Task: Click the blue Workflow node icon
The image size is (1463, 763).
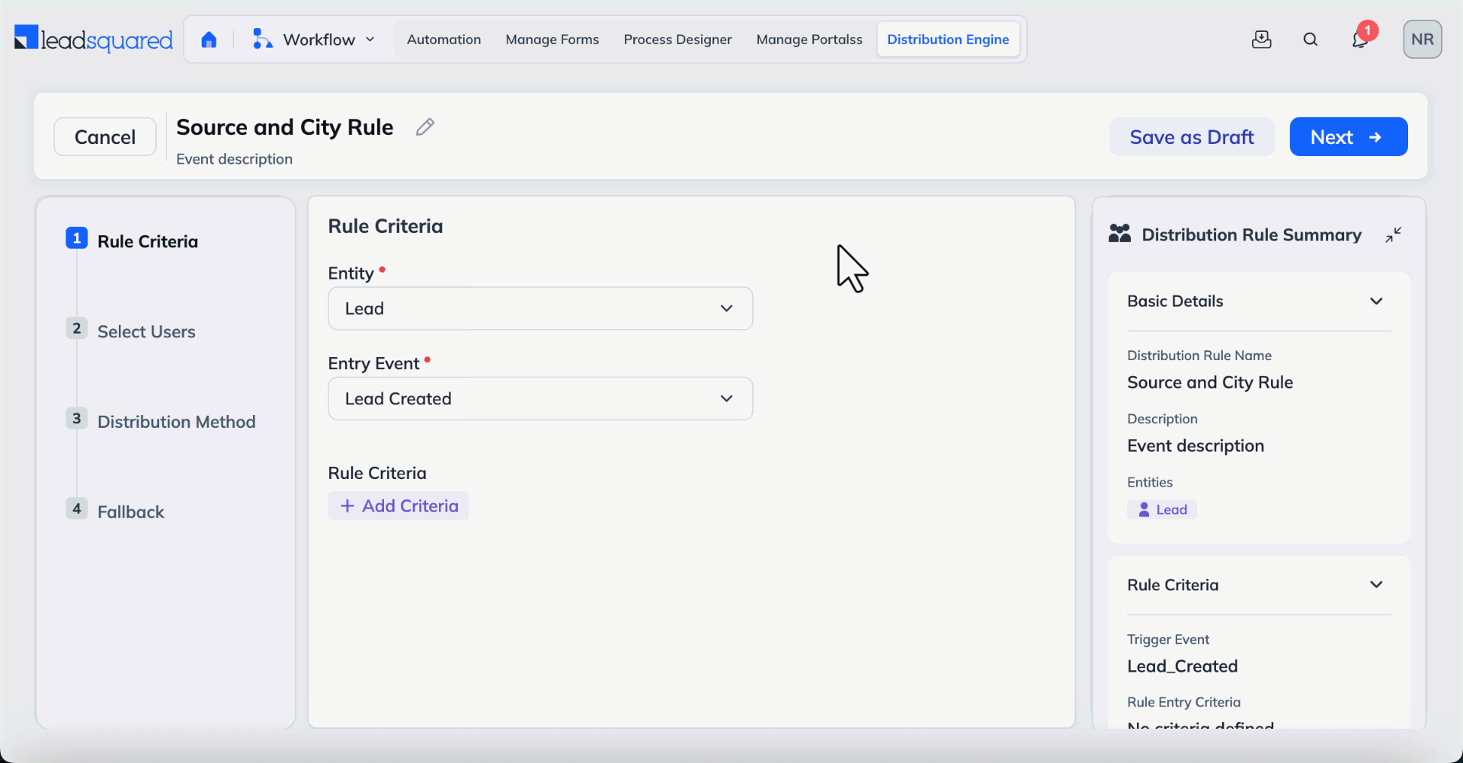Action: pyautogui.click(x=261, y=39)
